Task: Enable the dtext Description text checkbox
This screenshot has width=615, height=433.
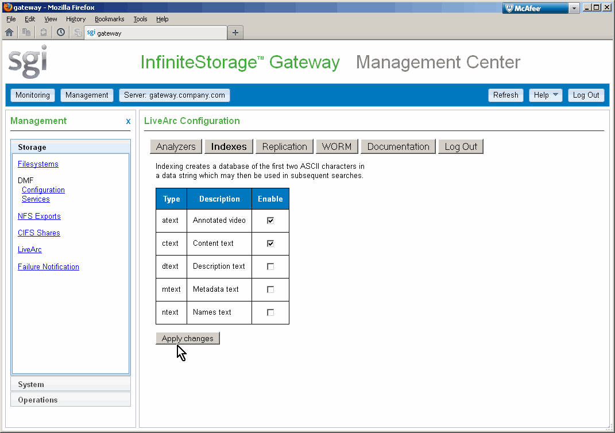Action: pos(270,266)
